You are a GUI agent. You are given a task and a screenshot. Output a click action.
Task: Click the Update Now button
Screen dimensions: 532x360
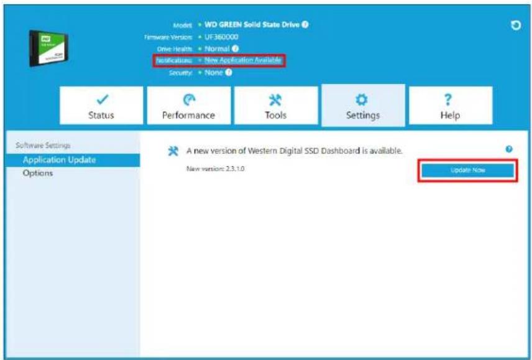coord(467,170)
